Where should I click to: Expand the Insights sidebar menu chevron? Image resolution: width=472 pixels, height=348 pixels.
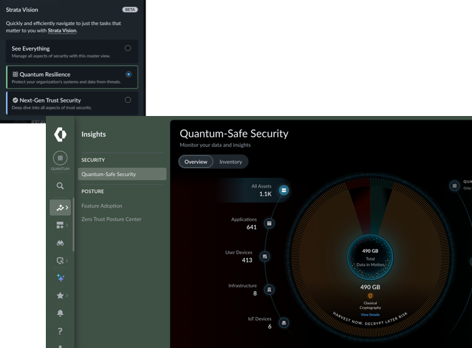coord(67,208)
